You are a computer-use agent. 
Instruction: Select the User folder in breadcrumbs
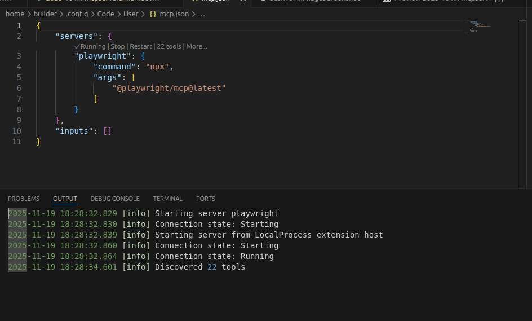131,14
